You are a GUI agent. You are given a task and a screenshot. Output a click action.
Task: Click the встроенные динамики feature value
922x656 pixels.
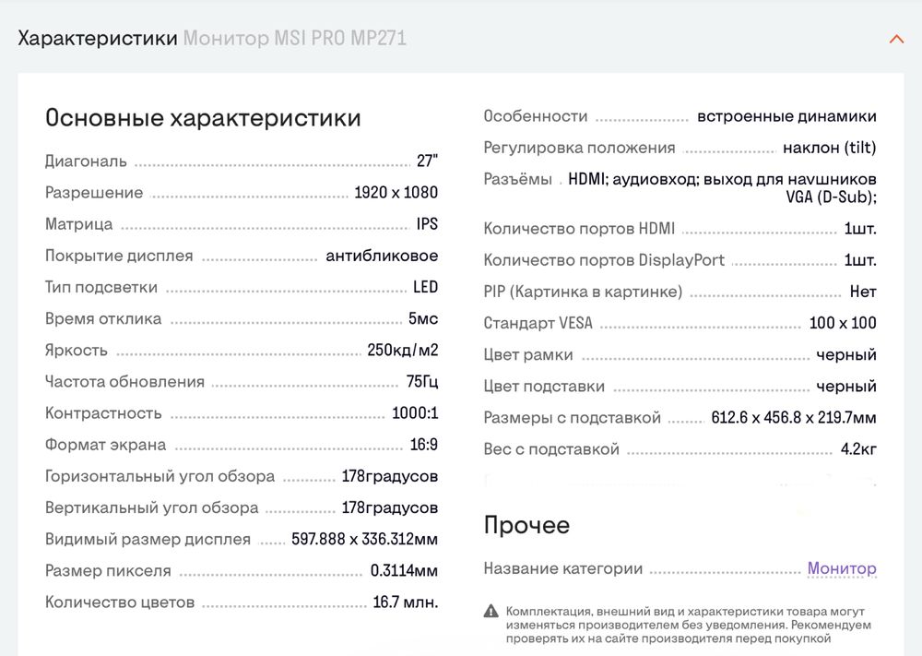786,116
